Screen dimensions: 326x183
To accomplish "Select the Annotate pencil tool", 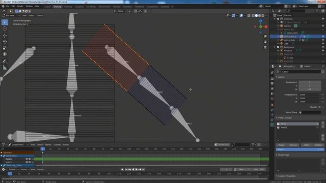I will coord(5,61).
